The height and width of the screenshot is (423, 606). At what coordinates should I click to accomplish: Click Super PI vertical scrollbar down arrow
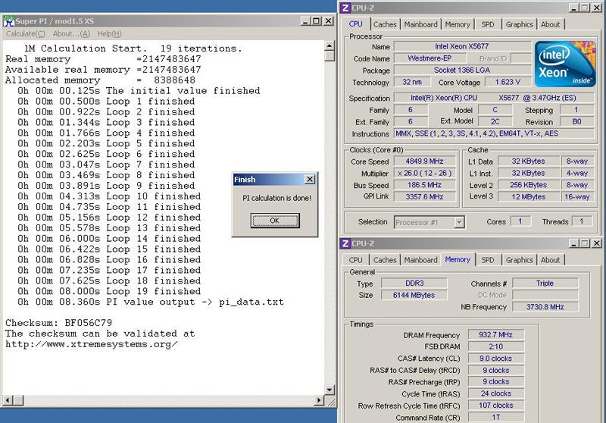coord(330,390)
